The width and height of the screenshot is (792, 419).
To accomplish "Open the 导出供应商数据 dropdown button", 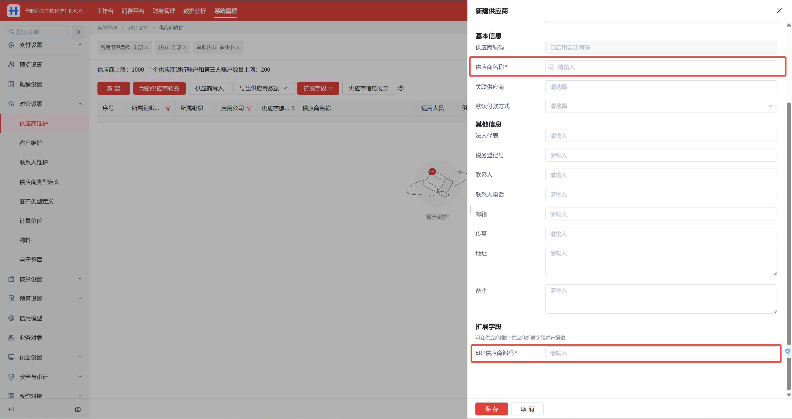I will (263, 89).
